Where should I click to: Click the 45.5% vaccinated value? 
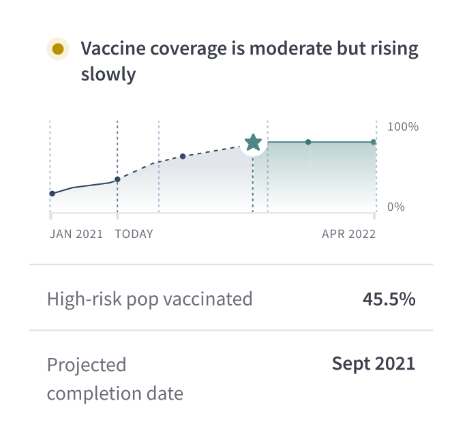(x=389, y=299)
